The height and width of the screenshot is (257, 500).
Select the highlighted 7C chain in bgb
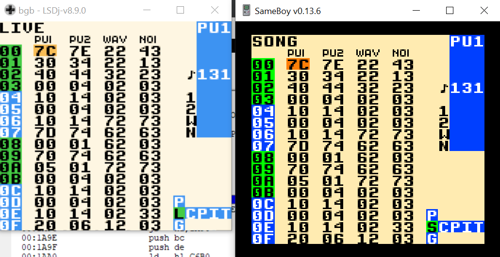[x=45, y=50]
